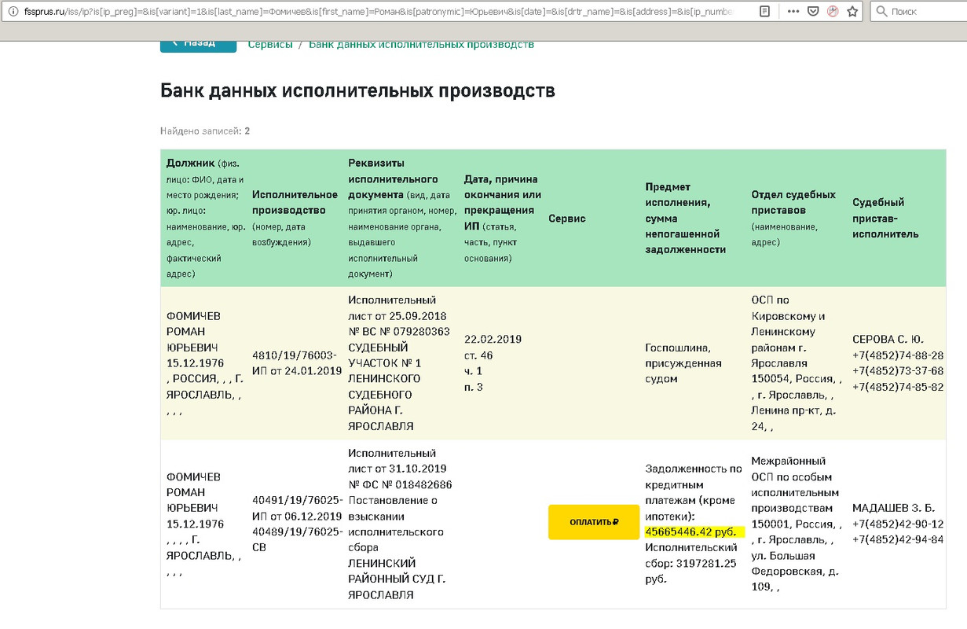Open the Сервисы breadcrumb link
967x629 pixels.
point(270,44)
